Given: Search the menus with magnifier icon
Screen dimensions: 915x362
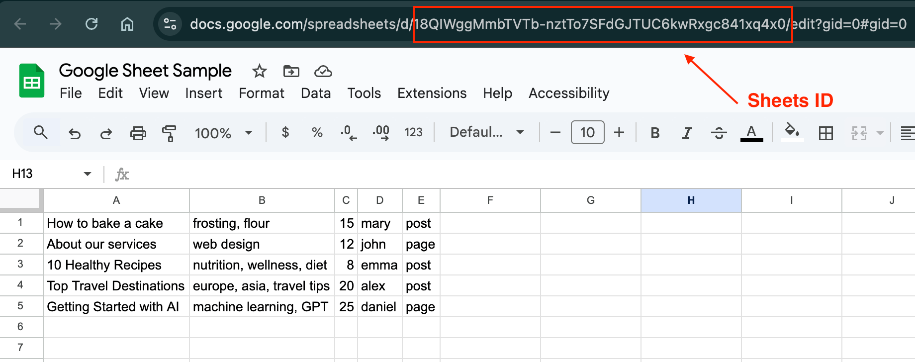Looking at the screenshot, I should (x=40, y=132).
